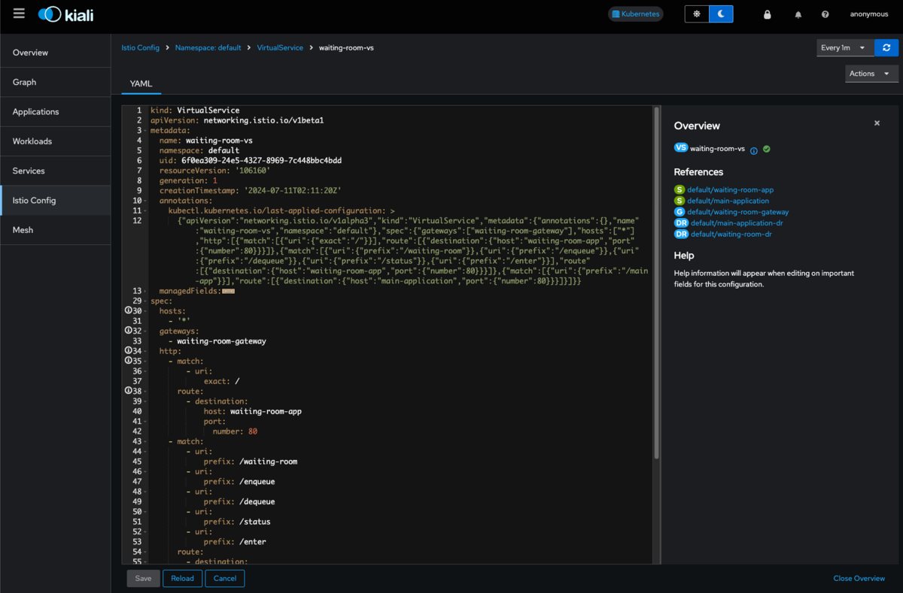903x593 pixels.
Task: Click the Reload button
Action: tap(182, 578)
